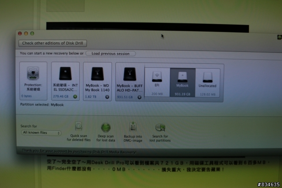Image resolution: width=282 pixels, height=188 pixels.
Task: Click green status indicator on 279.46 GB drive
Action: coord(75,96)
